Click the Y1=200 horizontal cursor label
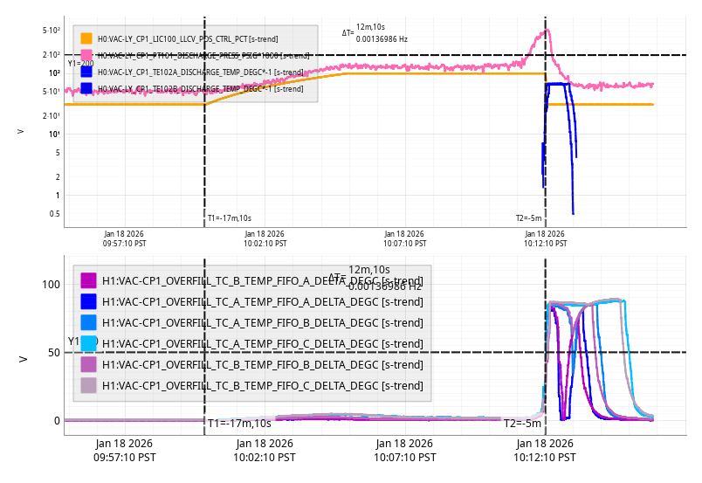702x483 pixels. click(80, 63)
